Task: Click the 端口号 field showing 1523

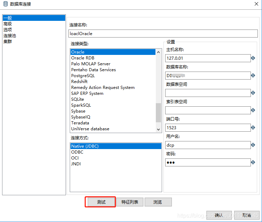Action: (x=208, y=128)
